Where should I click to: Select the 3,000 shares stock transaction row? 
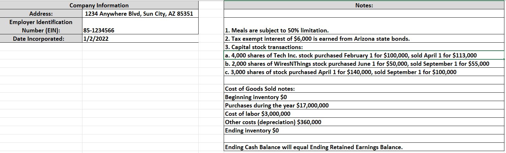click(x=364, y=72)
